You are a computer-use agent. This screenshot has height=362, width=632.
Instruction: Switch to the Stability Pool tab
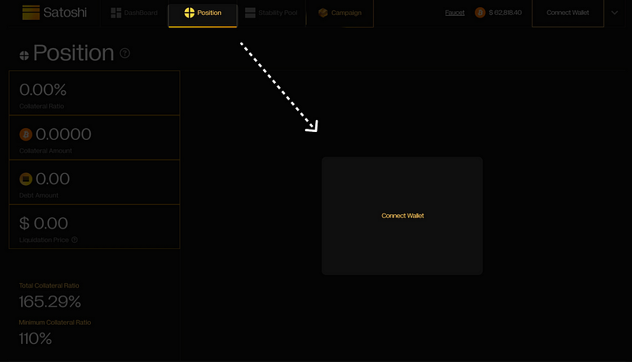pyautogui.click(x=271, y=13)
